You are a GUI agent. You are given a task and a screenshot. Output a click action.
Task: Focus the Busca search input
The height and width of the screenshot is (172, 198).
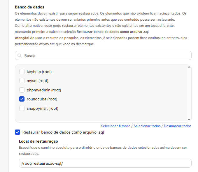103,56
